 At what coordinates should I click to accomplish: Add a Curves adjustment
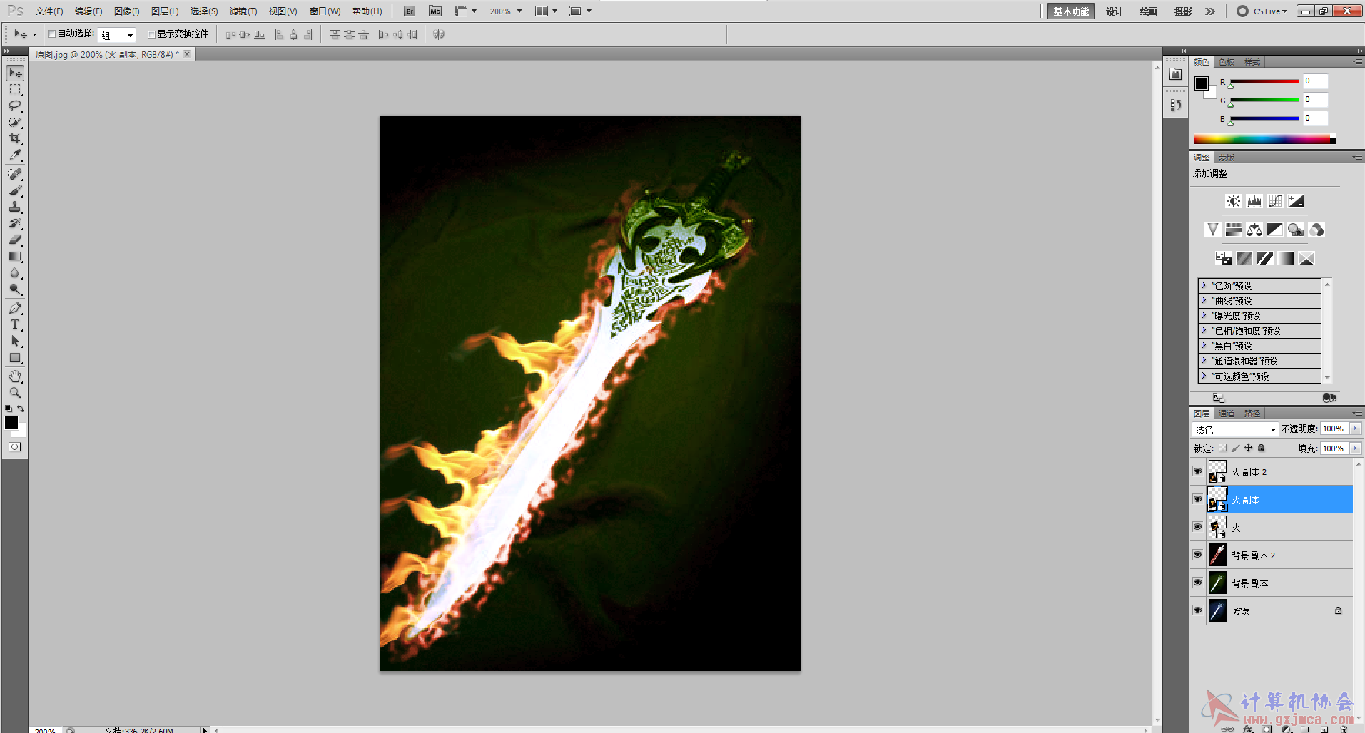tap(1275, 201)
